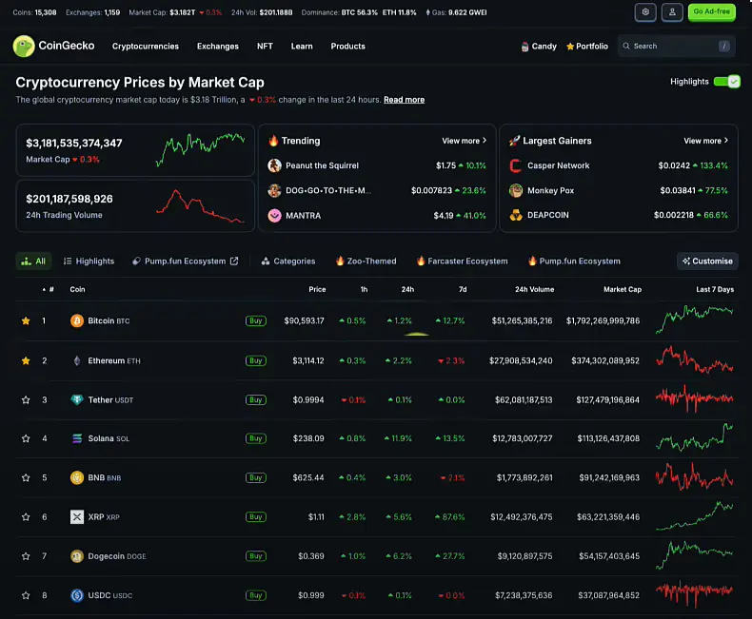Click the Solana coin icon
The width and height of the screenshot is (752, 619).
tap(77, 438)
